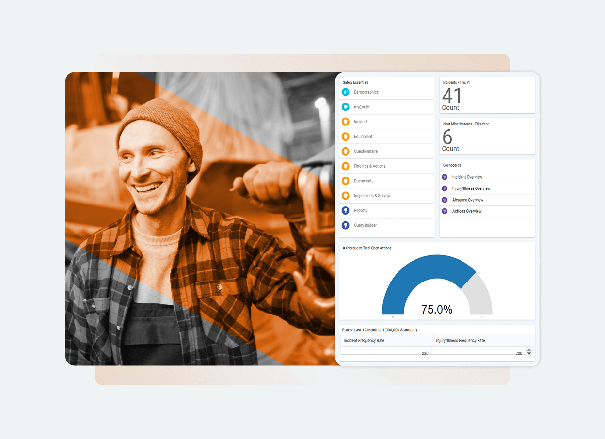Click the Demographics icon in Safety Essentials
The width and height of the screenshot is (605, 439).
click(345, 92)
